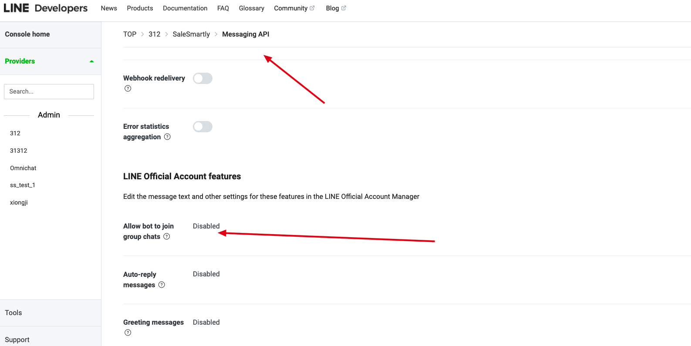This screenshot has width=691, height=346.
Task: Click Messaging API in the breadcrumb
Action: [x=246, y=34]
